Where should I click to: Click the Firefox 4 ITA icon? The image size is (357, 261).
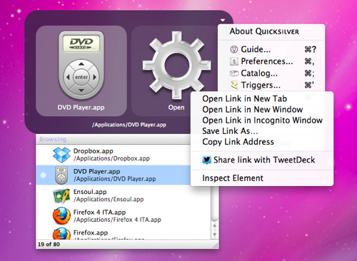click(x=61, y=216)
